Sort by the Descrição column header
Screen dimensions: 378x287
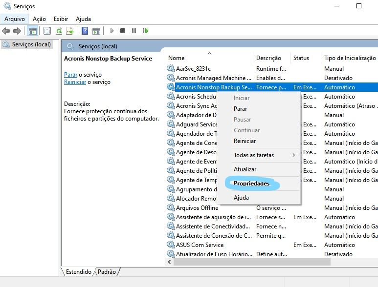pyautogui.click(x=271, y=58)
